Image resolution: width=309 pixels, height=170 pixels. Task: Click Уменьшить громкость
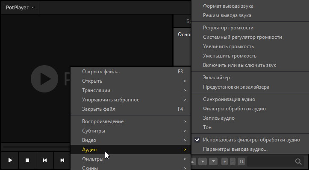coord(250,56)
